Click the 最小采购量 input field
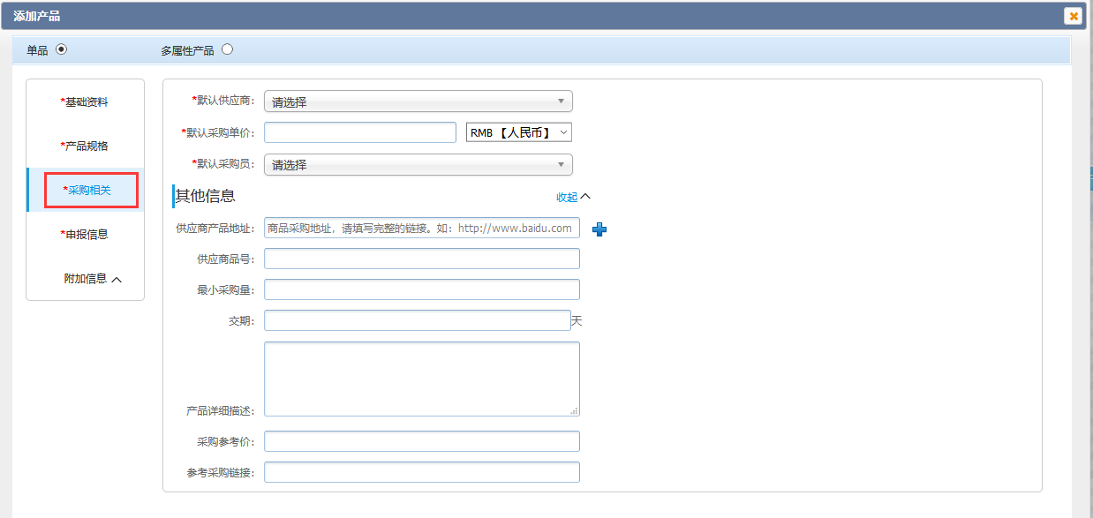Screen dimensions: 1093x518 coord(421,289)
